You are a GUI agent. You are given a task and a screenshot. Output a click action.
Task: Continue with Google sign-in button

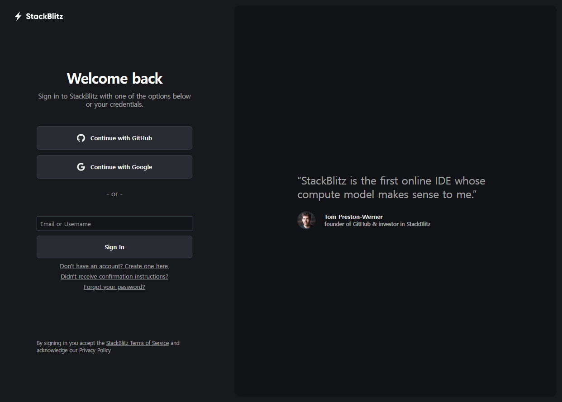114,167
